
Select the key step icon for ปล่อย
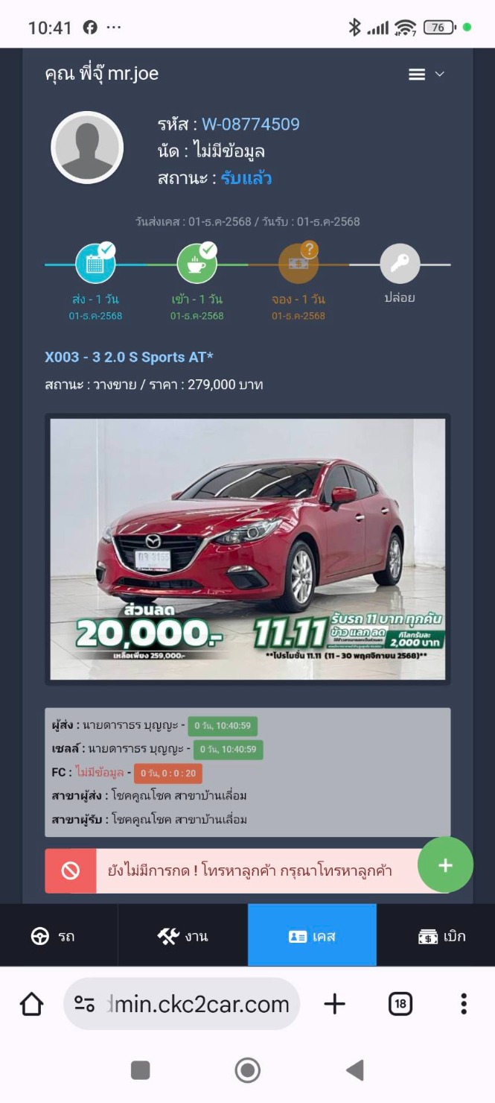click(400, 264)
